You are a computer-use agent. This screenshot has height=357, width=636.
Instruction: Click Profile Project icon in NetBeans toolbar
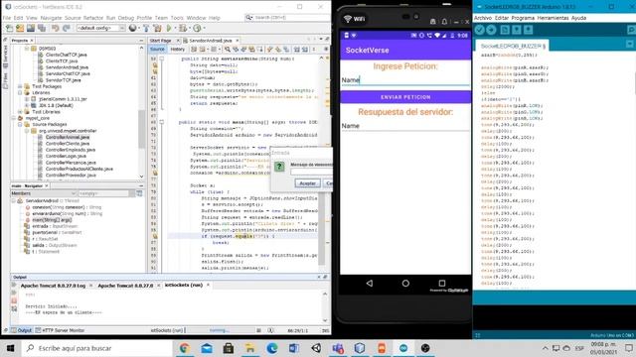197,28
